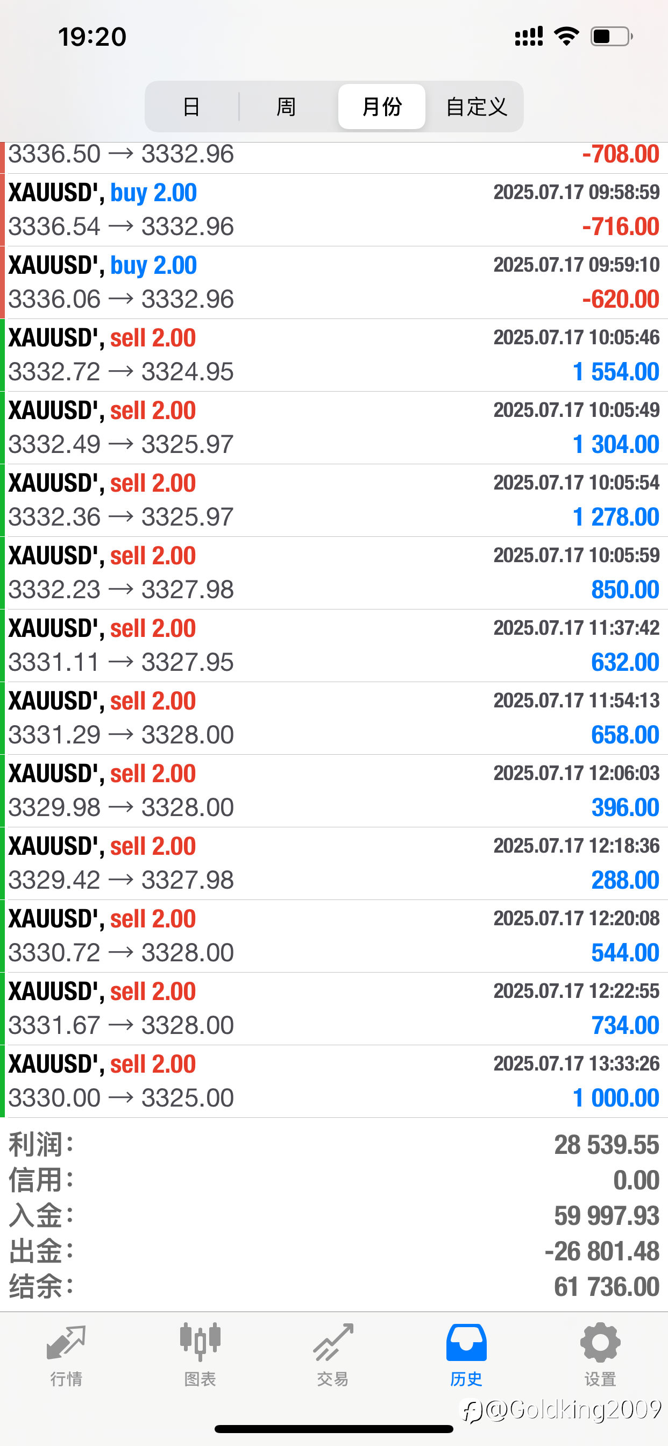Open the 行情 quotes tab icon

tap(66, 1343)
